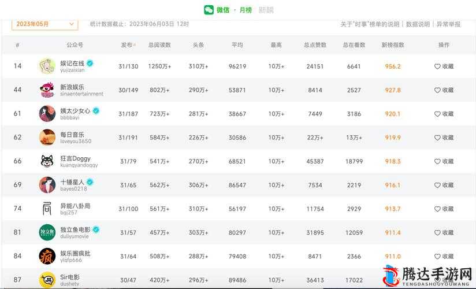
Task: Favorite 独立鱼电影 with its heart icon
Action: (437, 232)
